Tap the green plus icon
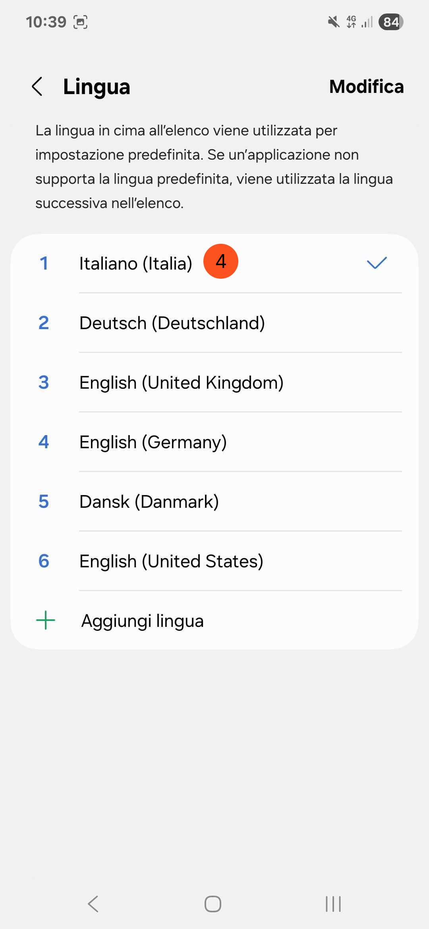The image size is (429, 929). 46,620
